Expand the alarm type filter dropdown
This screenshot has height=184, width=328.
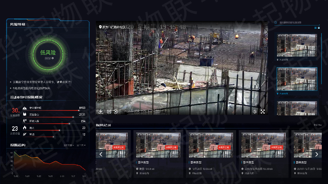(x=69, y=145)
